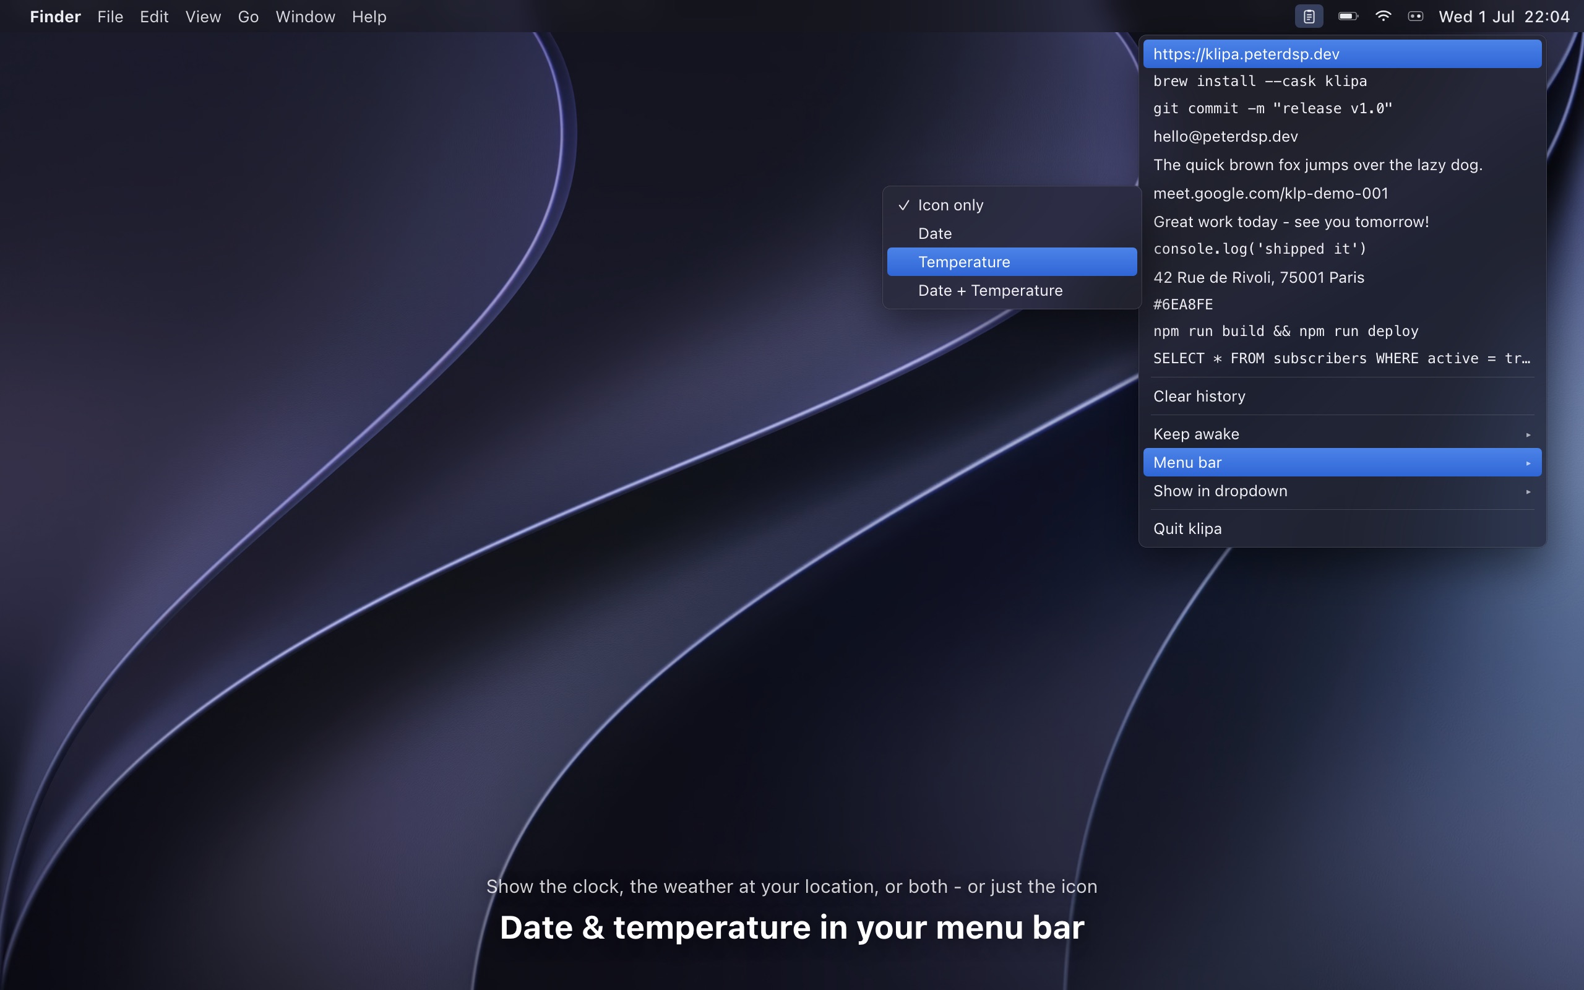Open the Control Centre icon
The image size is (1584, 990).
1415,16
